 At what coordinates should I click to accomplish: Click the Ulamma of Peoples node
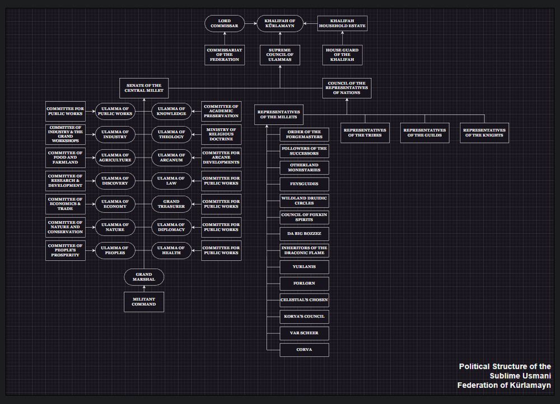[x=115, y=251]
